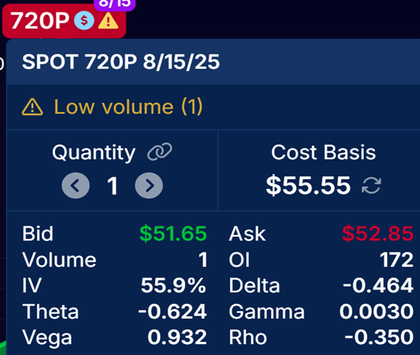Toggle the quantity link chain icon
Screen dimensions: 420x355
click(x=159, y=152)
